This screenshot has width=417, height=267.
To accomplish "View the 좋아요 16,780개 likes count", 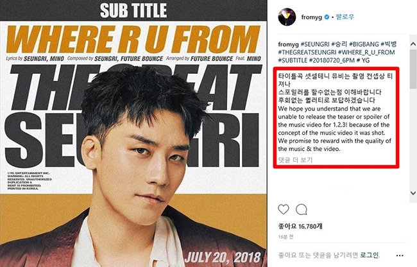I will pos(300,227).
